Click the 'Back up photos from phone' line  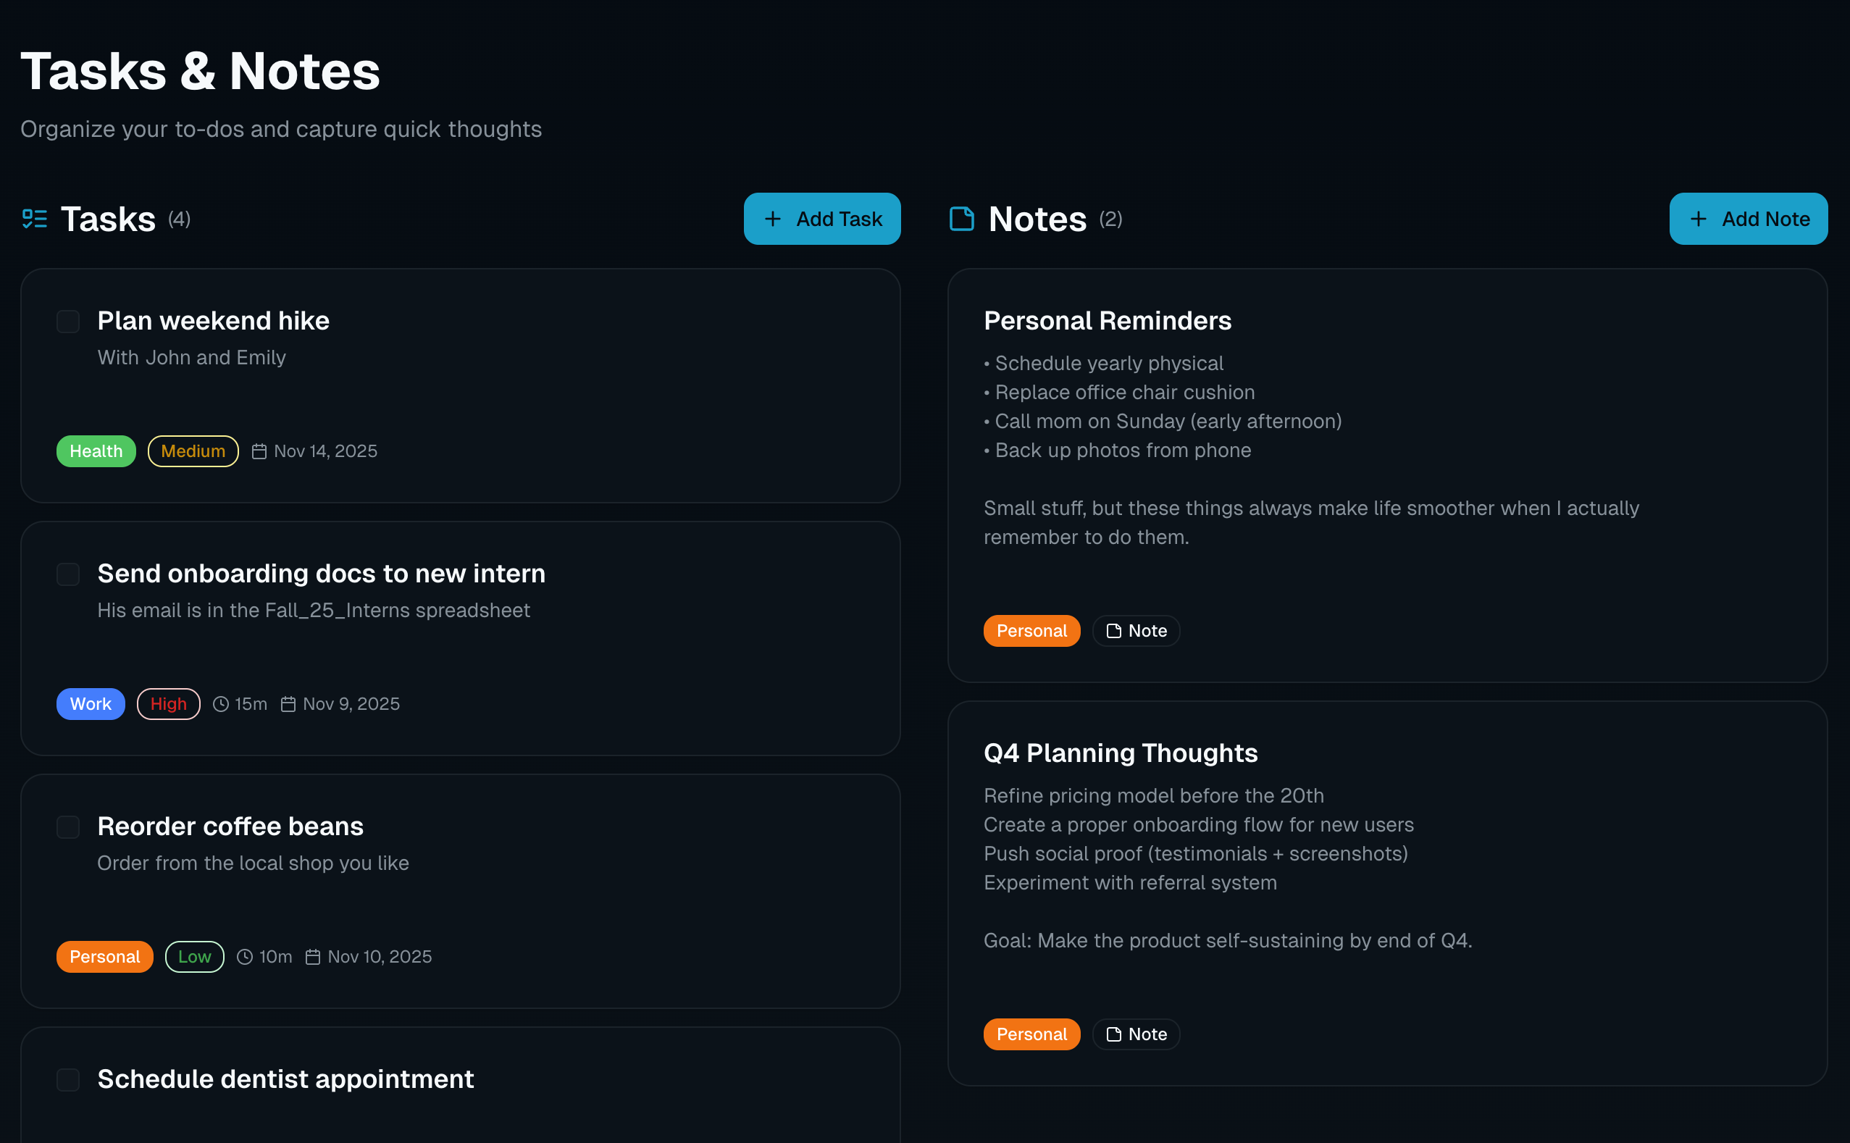point(1118,450)
